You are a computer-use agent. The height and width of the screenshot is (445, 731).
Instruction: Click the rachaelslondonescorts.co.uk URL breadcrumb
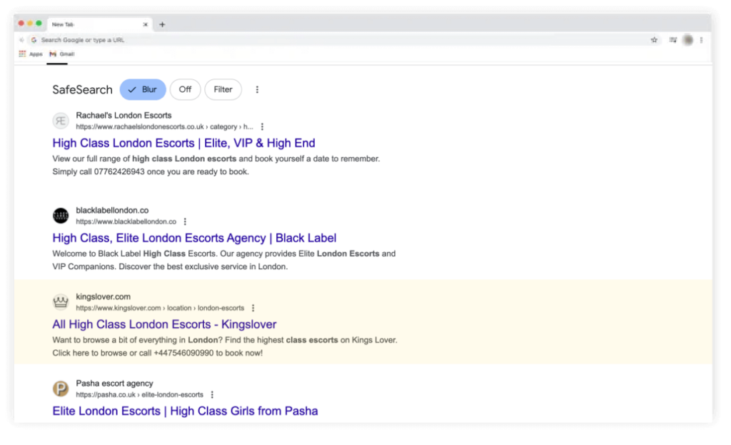click(165, 127)
